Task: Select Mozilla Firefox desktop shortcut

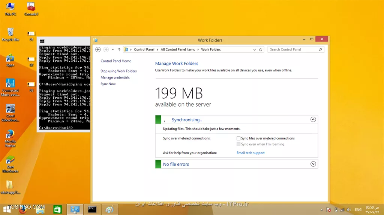Action: click(x=10, y=138)
